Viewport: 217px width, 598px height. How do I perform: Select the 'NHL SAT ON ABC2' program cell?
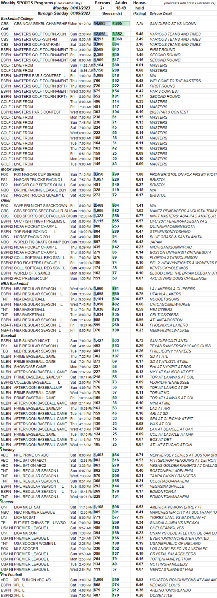pyautogui.click(x=30, y=466)
